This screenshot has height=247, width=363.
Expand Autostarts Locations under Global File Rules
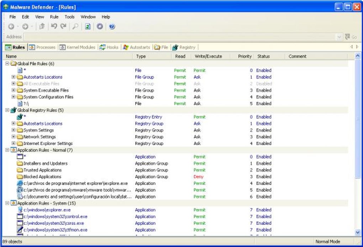[14, 77]
